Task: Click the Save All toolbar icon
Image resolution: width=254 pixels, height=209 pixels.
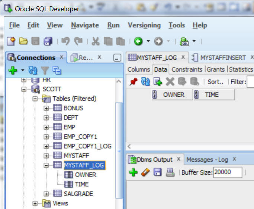Action: 48,41
